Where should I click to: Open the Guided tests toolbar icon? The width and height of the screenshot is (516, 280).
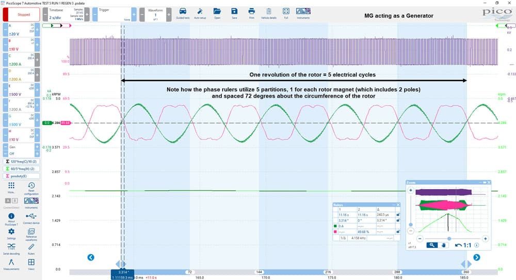(183, 13)
